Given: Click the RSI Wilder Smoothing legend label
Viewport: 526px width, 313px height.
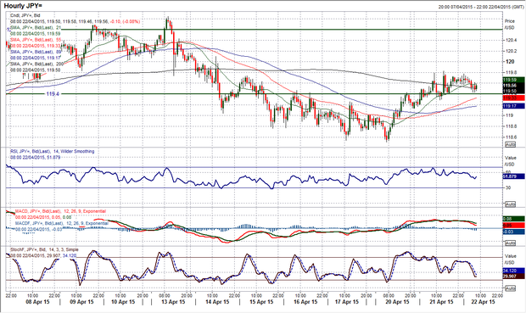Looking at the screenshot, I should click(x=53, y=151).
